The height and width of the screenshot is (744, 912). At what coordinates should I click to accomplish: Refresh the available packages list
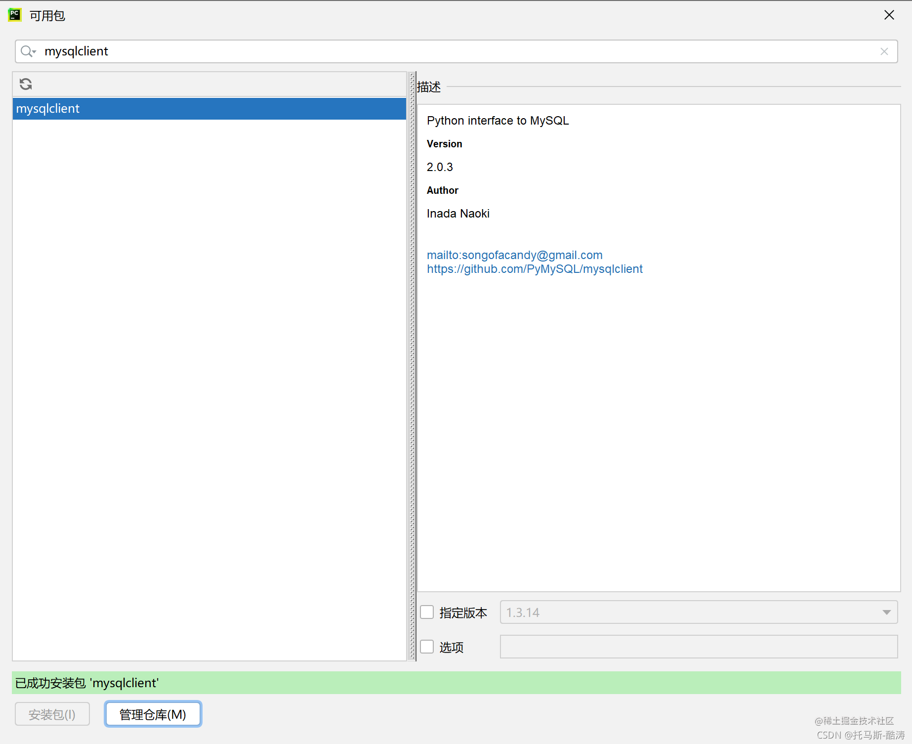tap(25, 84)
